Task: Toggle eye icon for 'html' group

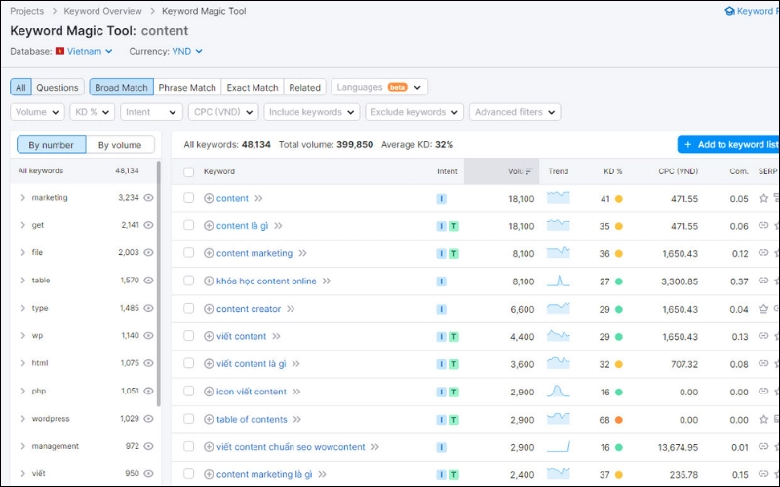Action: [x=148, y=363]
